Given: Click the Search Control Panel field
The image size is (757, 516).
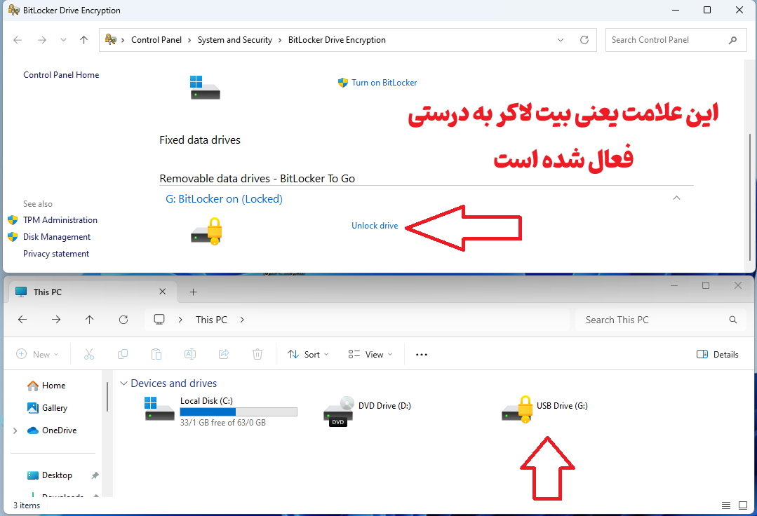Looking at the screenshot, I should 666,40.
